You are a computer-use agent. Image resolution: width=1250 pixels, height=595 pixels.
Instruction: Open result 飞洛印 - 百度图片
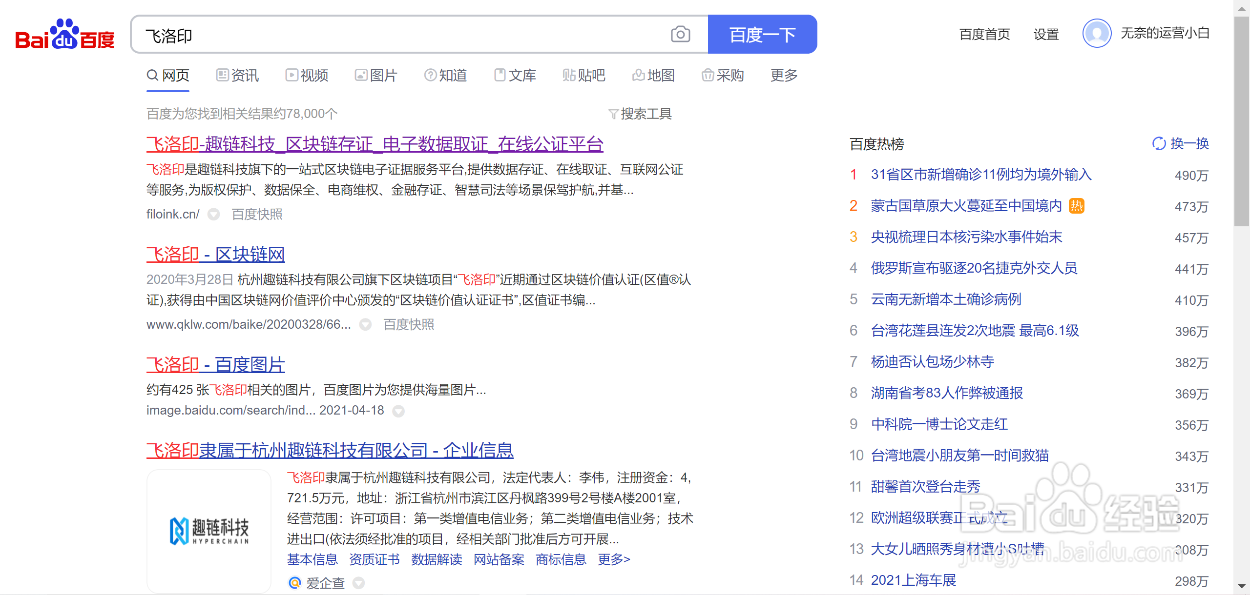(x=216, y=364)
